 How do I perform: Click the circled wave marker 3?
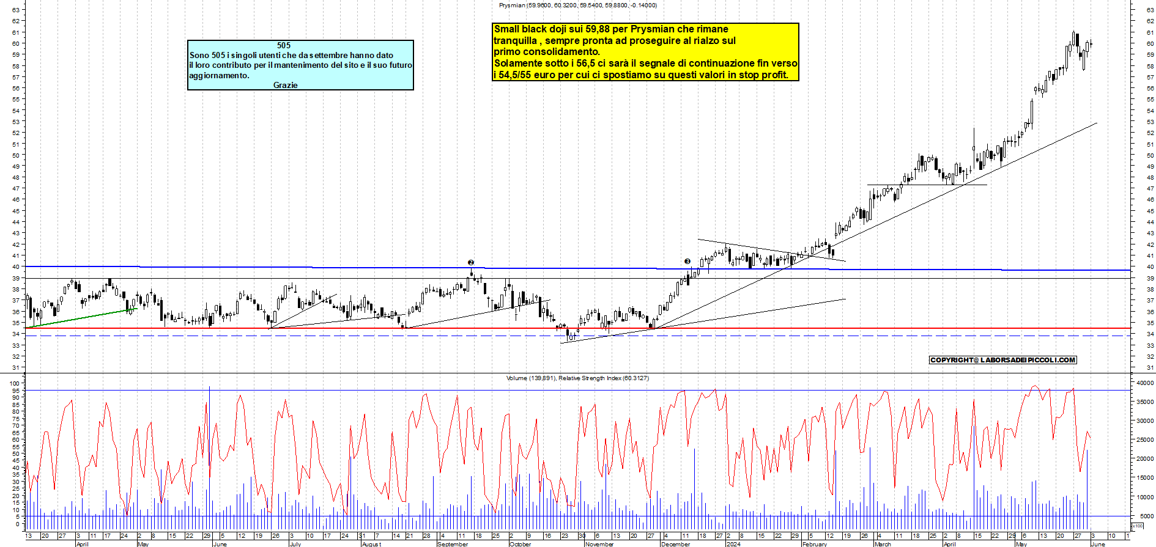(687, 261)
